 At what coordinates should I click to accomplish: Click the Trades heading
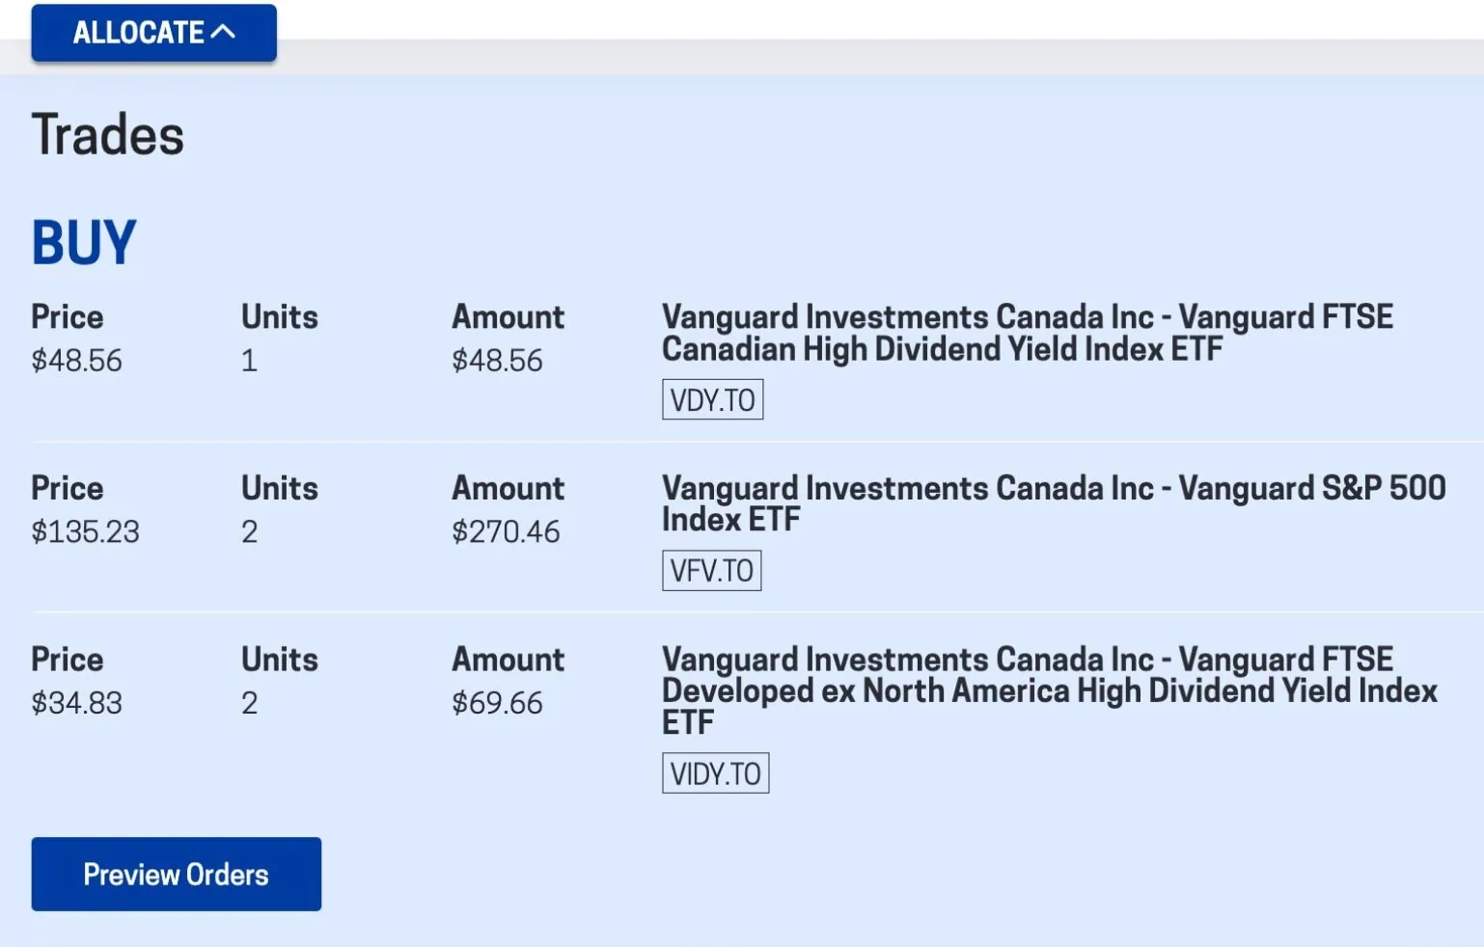click(107, 134)
